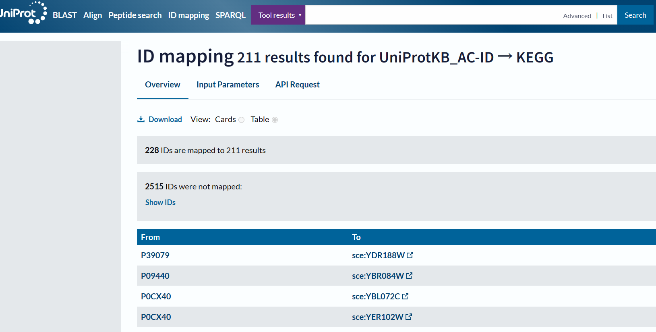Switch to the Overview tab
The height and width of the screenshot is (332, 656).
tap(163, 85)
